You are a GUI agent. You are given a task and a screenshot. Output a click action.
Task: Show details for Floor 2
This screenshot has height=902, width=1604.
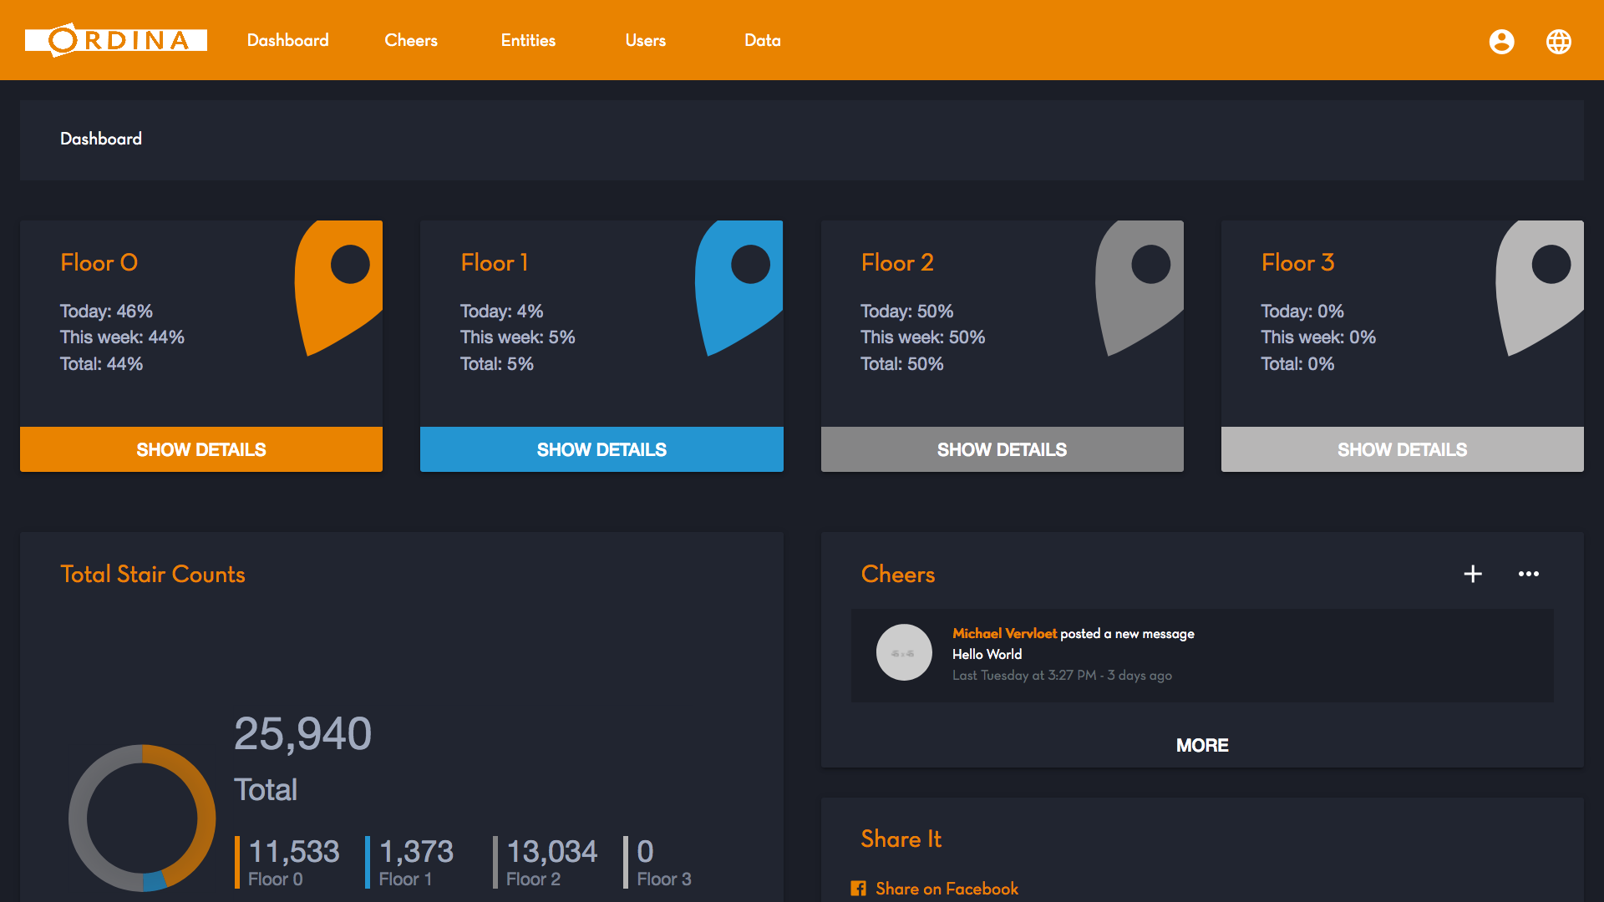pos(1002,449)
